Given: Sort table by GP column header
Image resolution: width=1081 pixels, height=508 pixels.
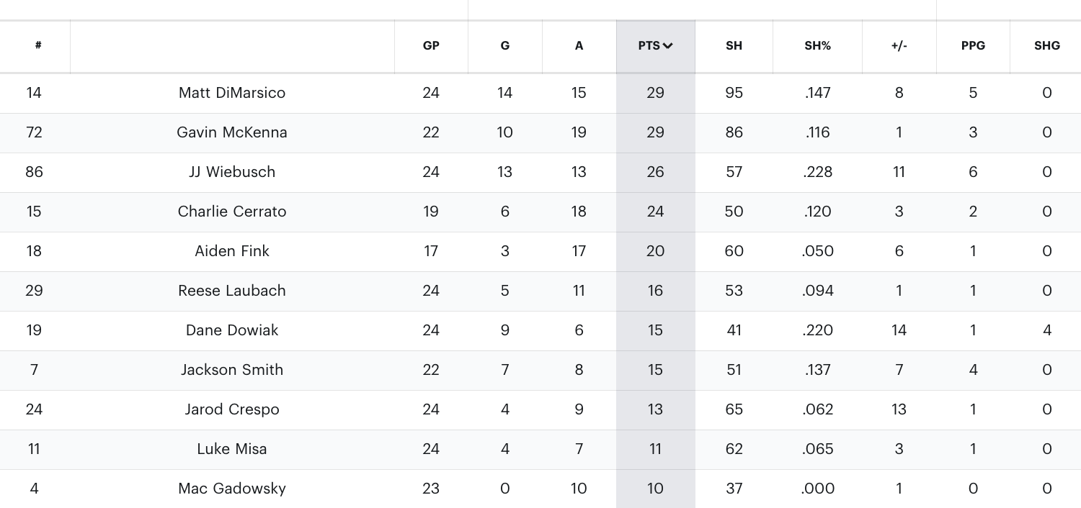Looking at the screenshot, I should coord(431,46).
